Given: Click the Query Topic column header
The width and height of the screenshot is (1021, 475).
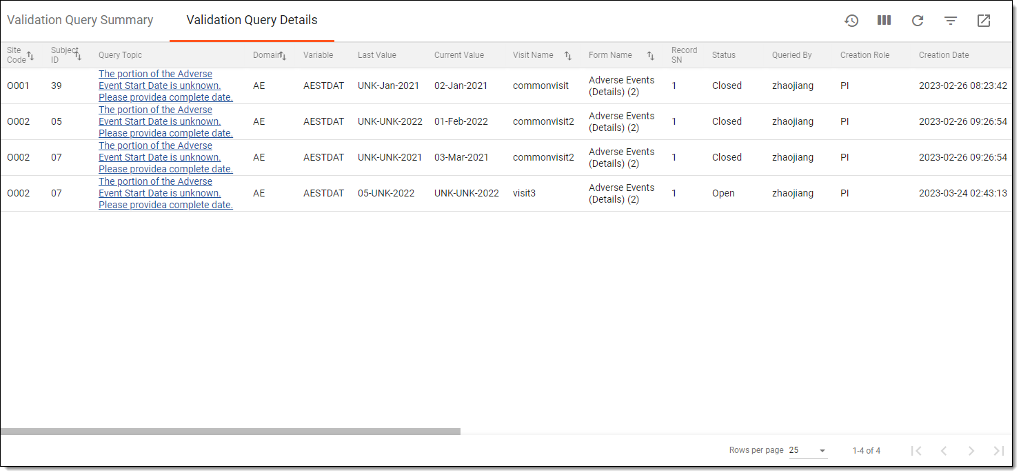Looking at the screenshot, I should [120, 55].
